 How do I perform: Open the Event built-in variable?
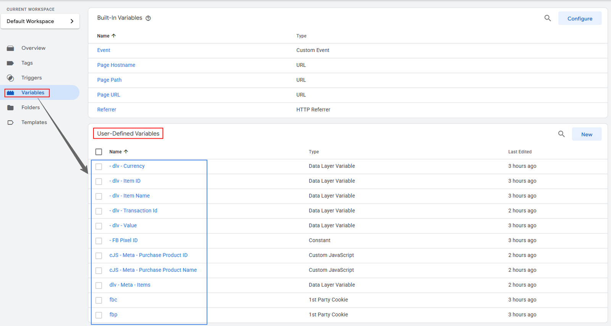tap(103, 50)
